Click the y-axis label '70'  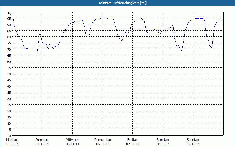9,49
